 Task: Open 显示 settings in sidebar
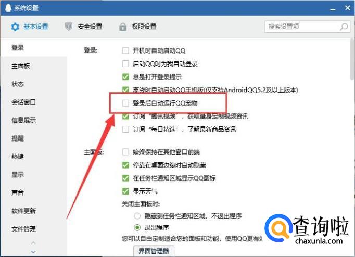pos(33,174)
